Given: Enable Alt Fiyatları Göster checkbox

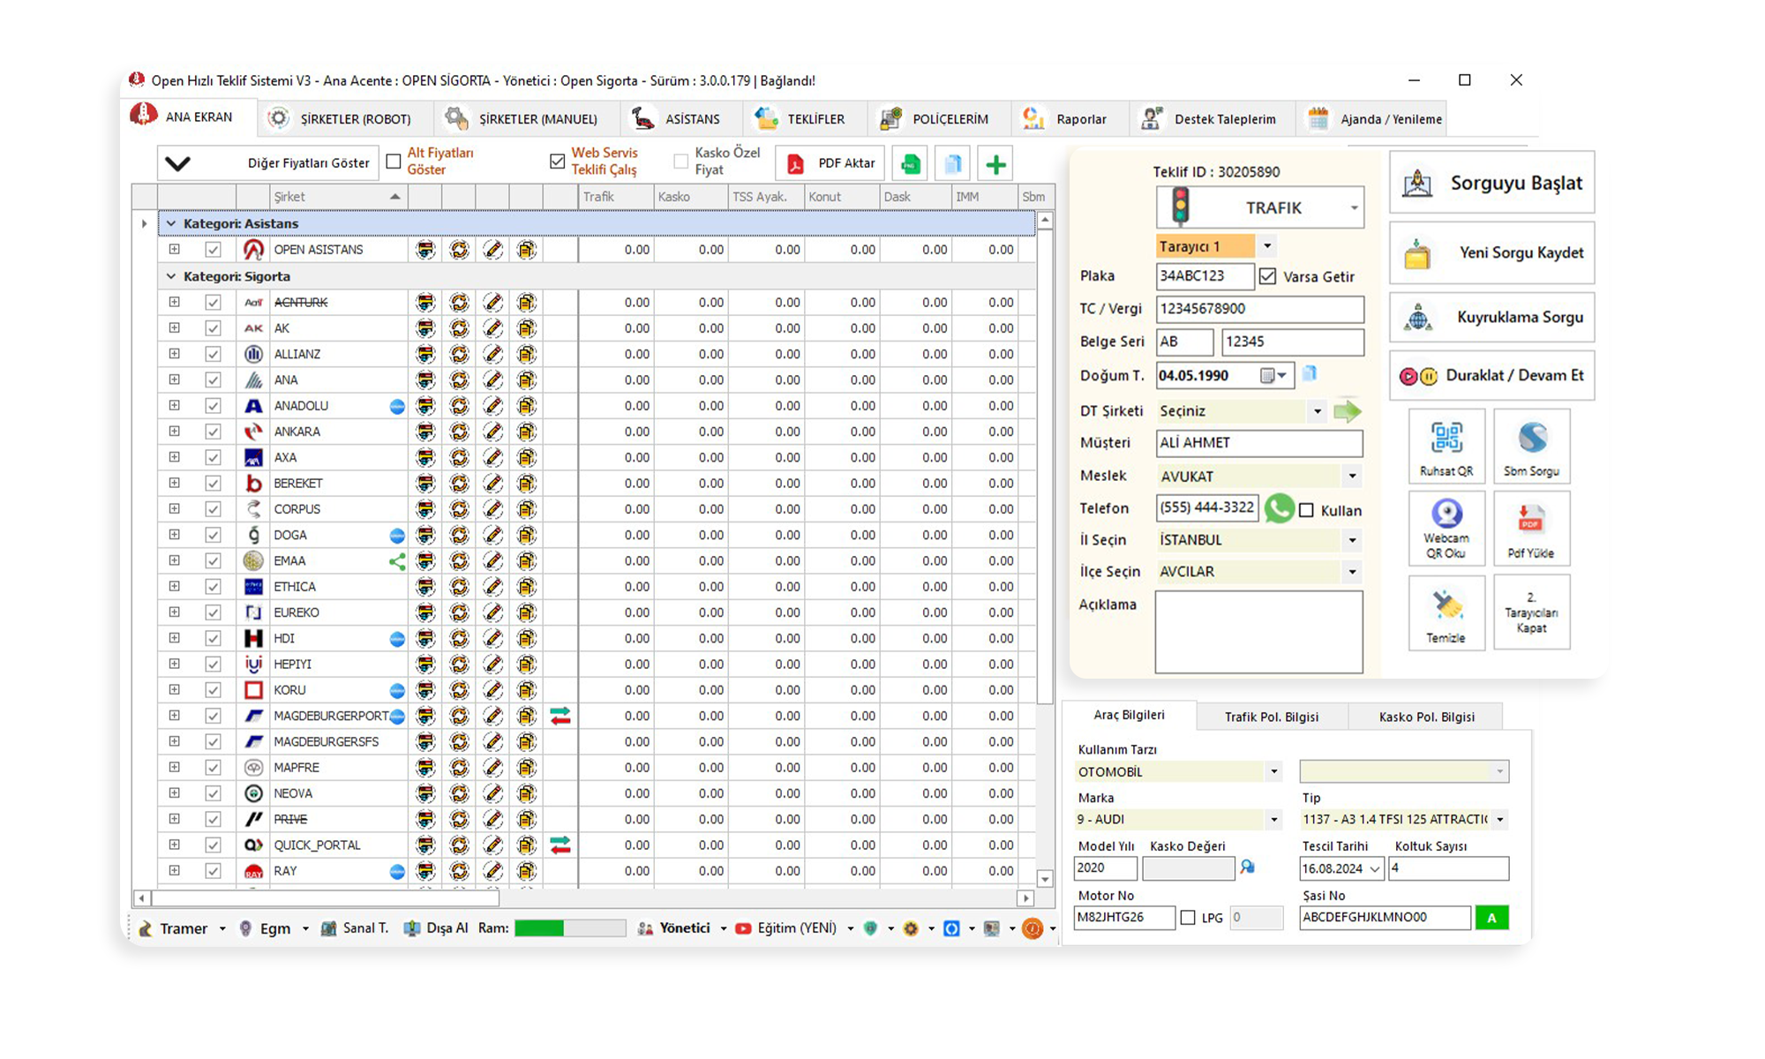Looking at the screenshot, I should coord(394,161).
